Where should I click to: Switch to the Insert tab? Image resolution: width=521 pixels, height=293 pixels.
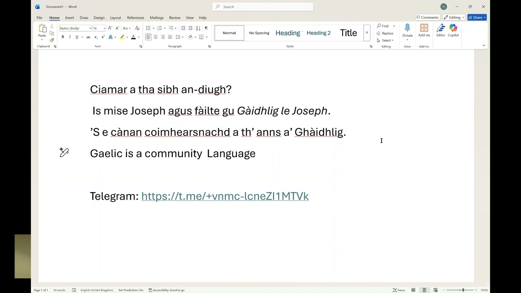70,17
